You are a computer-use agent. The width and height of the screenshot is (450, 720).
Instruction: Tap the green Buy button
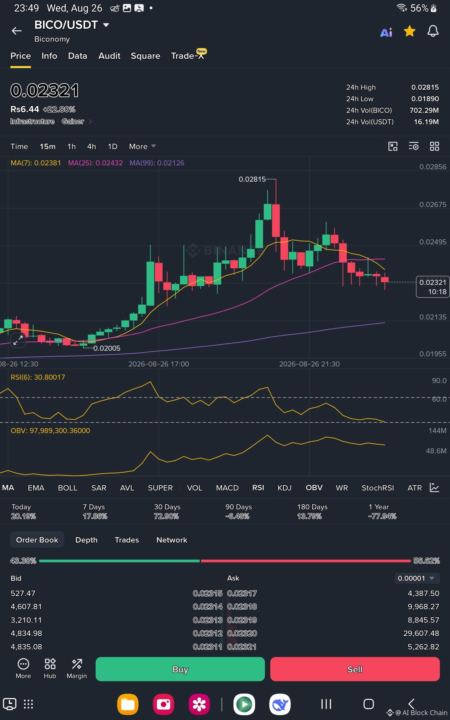tap(180, 669)
